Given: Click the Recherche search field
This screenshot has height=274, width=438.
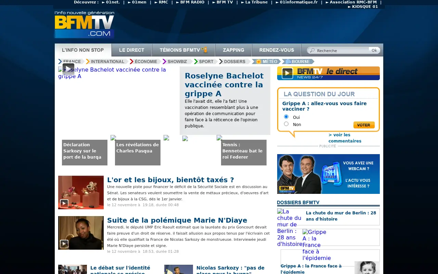Looking at the screenshot, I should (x=342, y=51).
